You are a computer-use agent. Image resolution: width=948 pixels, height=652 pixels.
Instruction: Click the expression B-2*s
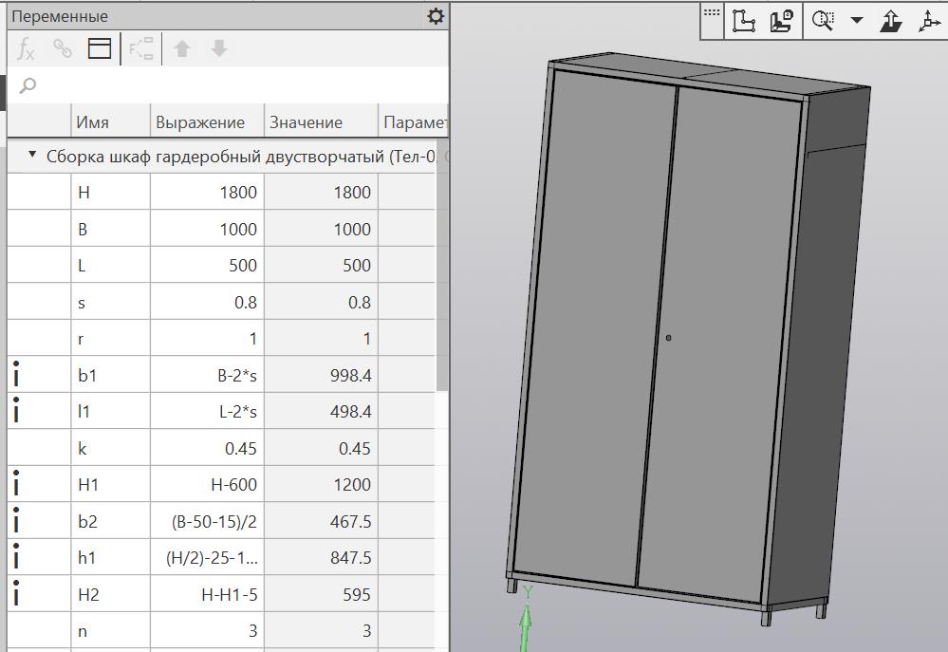(x=237, y=376)
